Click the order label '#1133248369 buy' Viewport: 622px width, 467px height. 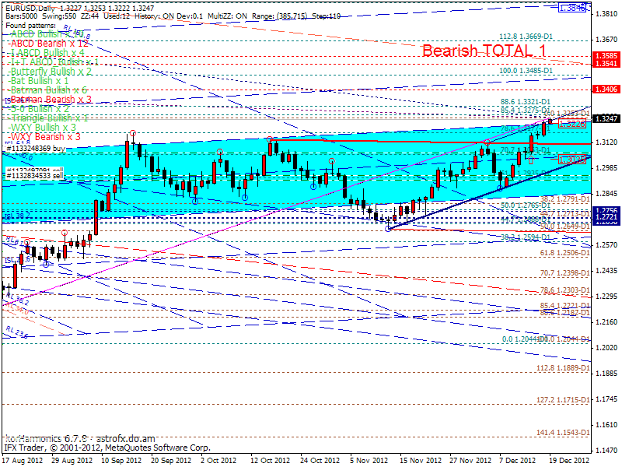[x=36, y=147]
